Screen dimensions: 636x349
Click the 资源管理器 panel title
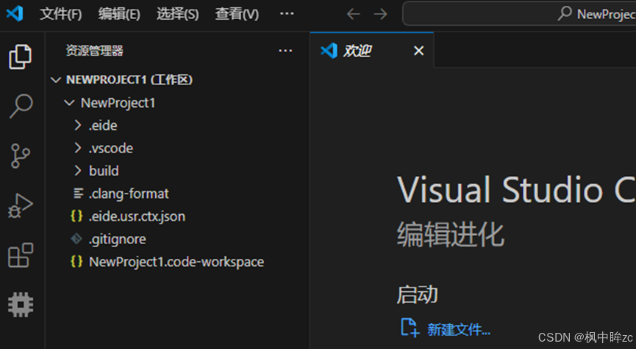[95, 51]
